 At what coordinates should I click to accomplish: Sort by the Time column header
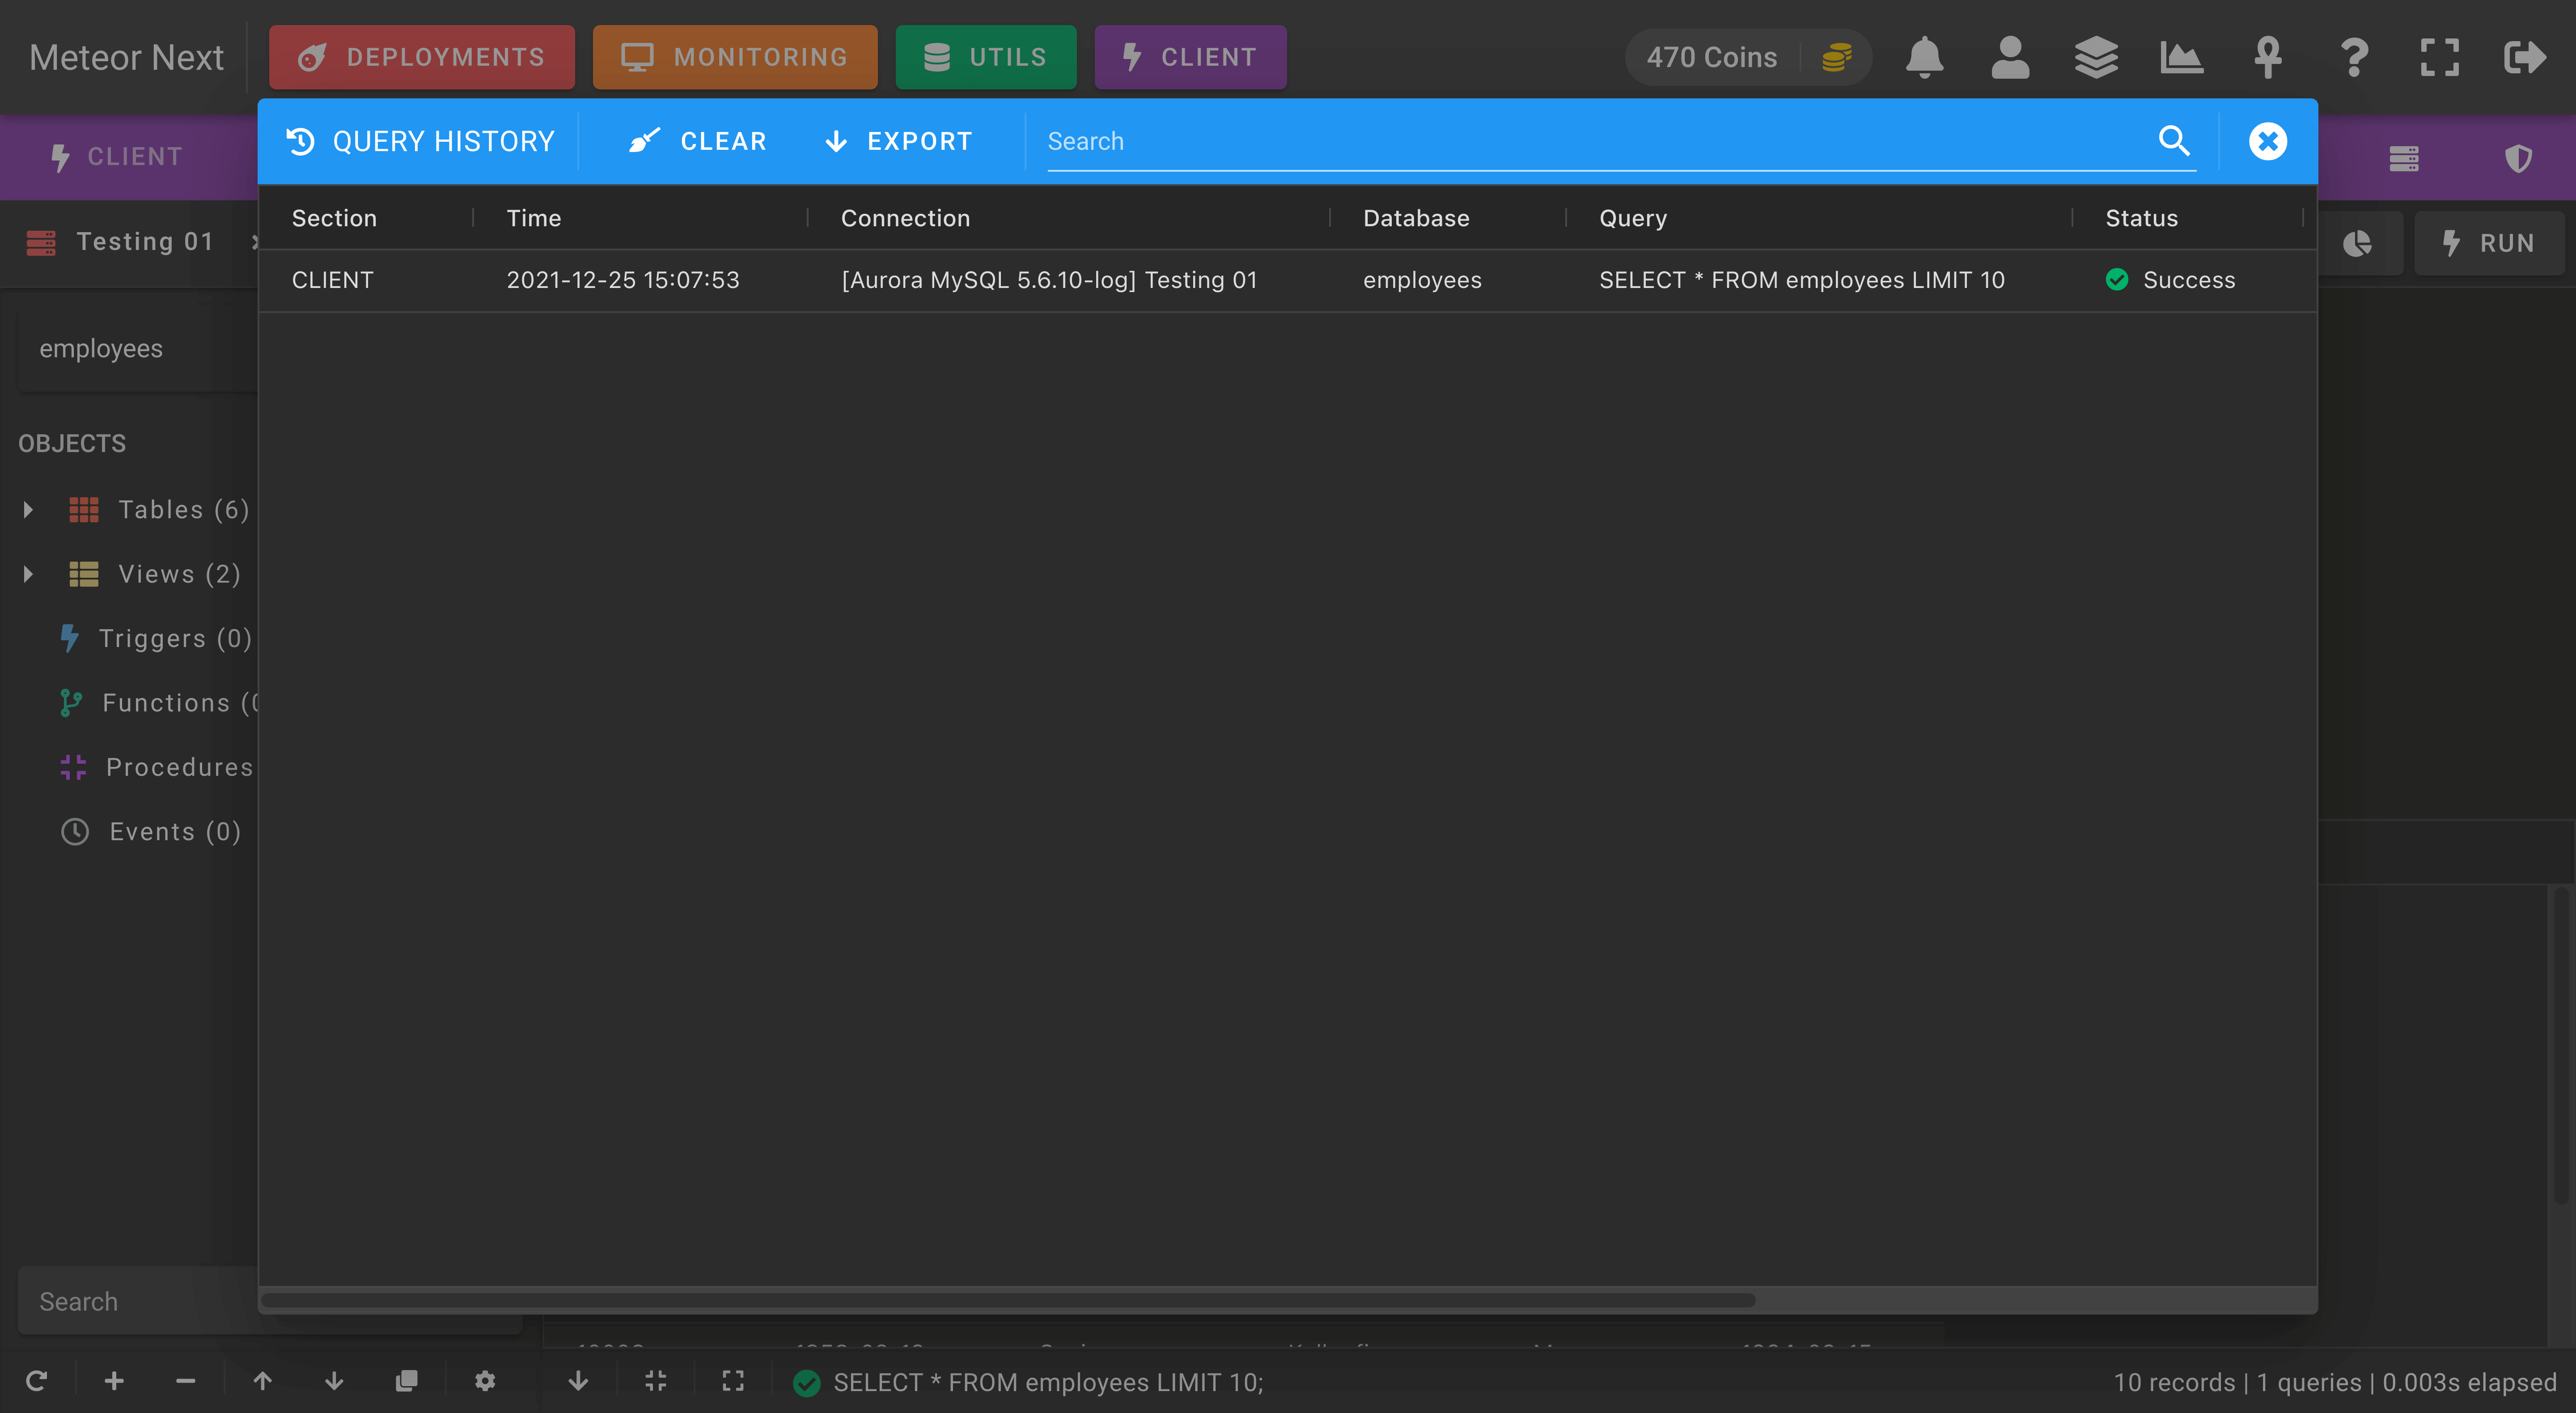click(534, 218)
